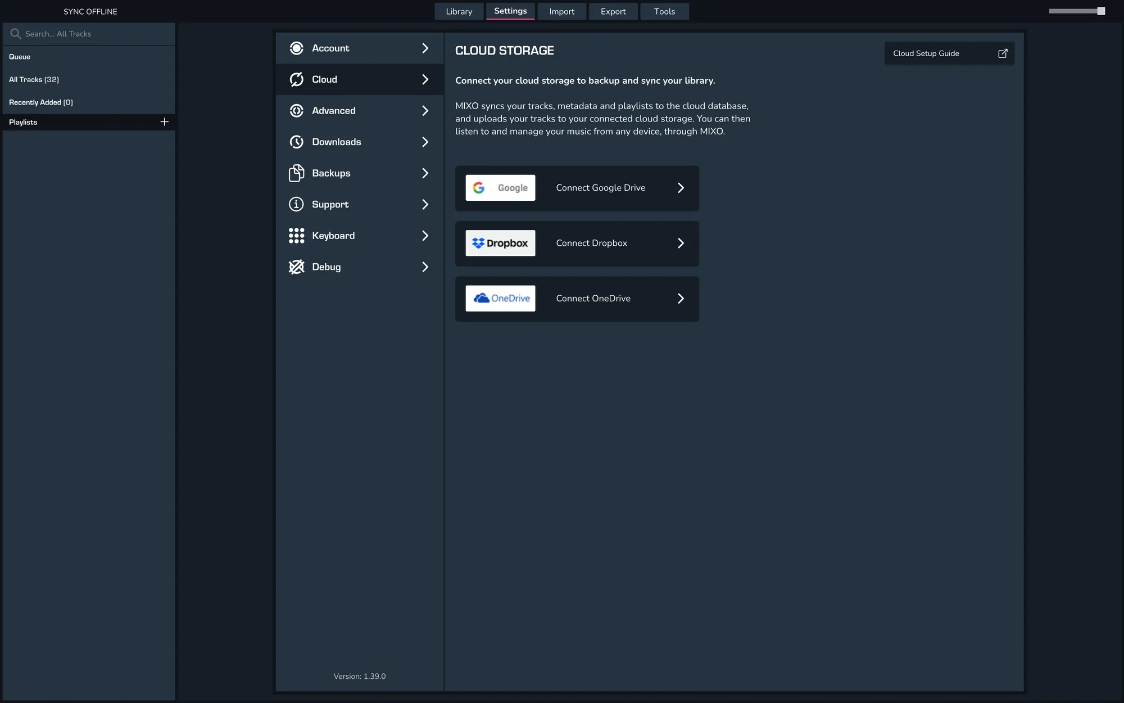This screenshot has width=1124, height=703.
Task: Click the Downloads clock icon
Action: [x=296, y=142]
